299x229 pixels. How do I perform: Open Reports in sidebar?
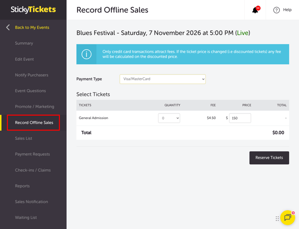point(22,186)
